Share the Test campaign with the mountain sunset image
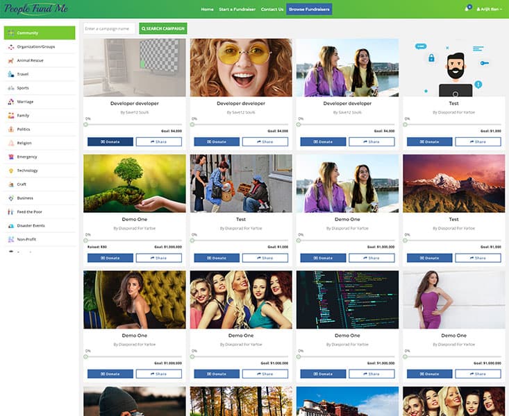Image resolution: width=509 pixels, height=416 pixels. coord(478,258)
